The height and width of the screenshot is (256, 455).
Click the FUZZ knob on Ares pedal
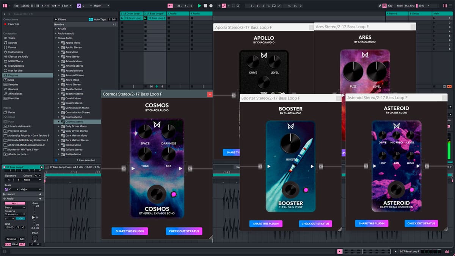[353, 72]
